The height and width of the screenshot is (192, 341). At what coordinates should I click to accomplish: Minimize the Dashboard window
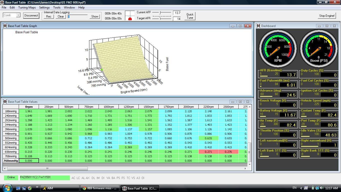[x=319, y=26]
